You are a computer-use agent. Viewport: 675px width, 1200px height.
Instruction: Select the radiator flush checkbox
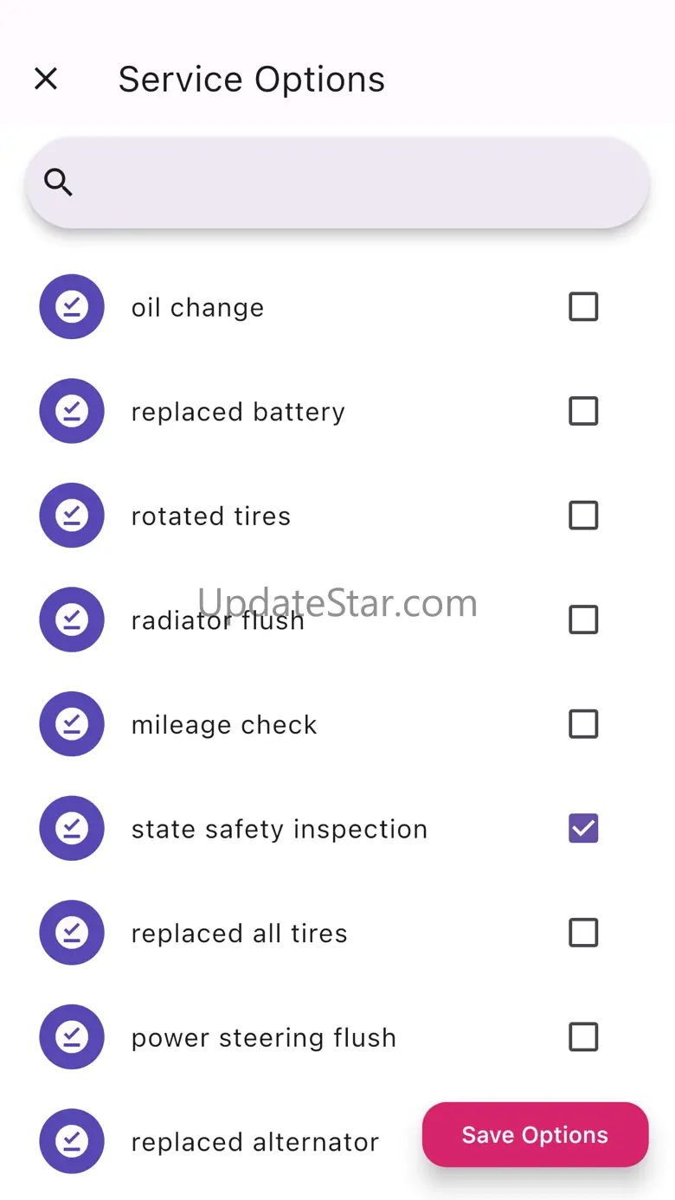(583, 619)
